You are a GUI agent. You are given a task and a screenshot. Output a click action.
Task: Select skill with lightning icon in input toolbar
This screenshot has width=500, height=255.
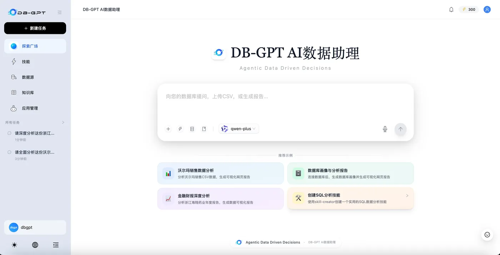(180, 129)
